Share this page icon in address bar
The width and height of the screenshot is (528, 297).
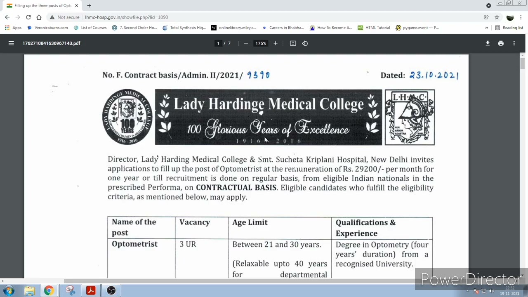click(x=486, y=17)
